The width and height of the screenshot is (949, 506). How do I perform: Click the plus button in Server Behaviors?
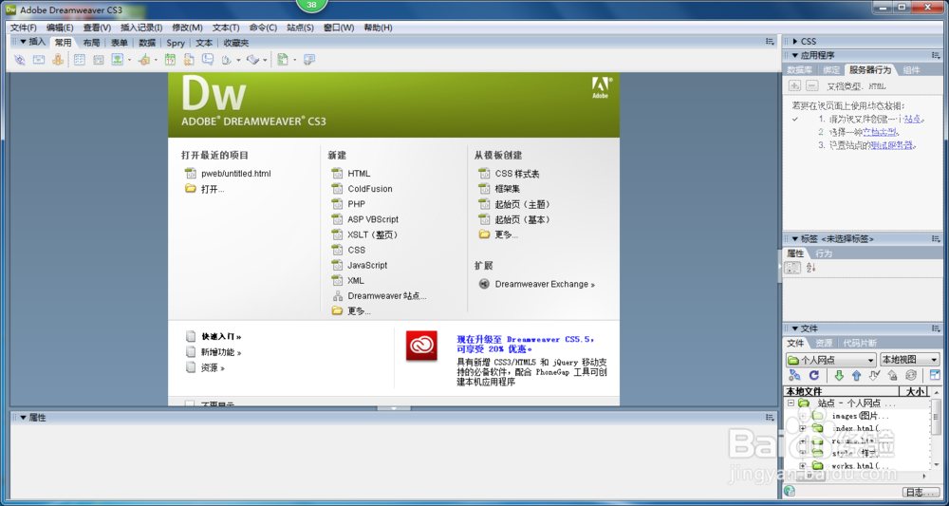[795, 86]
